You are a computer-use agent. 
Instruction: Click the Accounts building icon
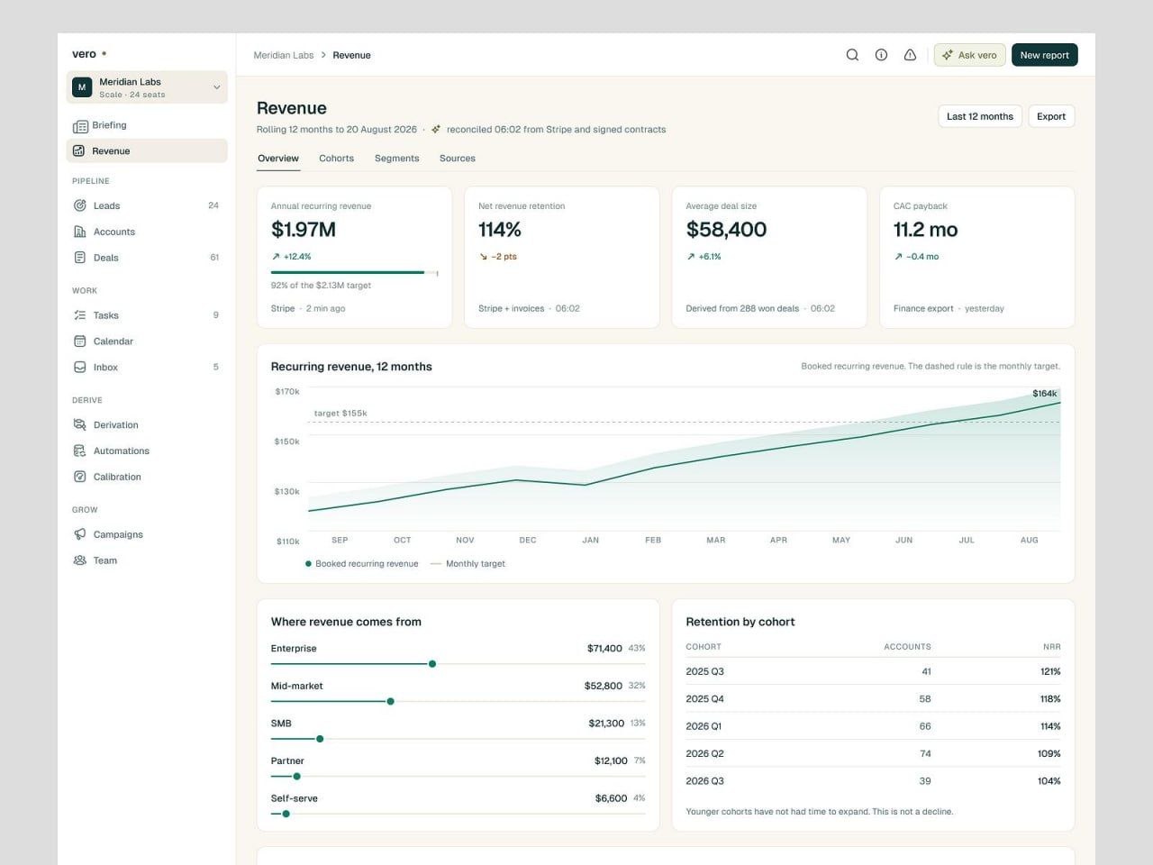(80, 232)
